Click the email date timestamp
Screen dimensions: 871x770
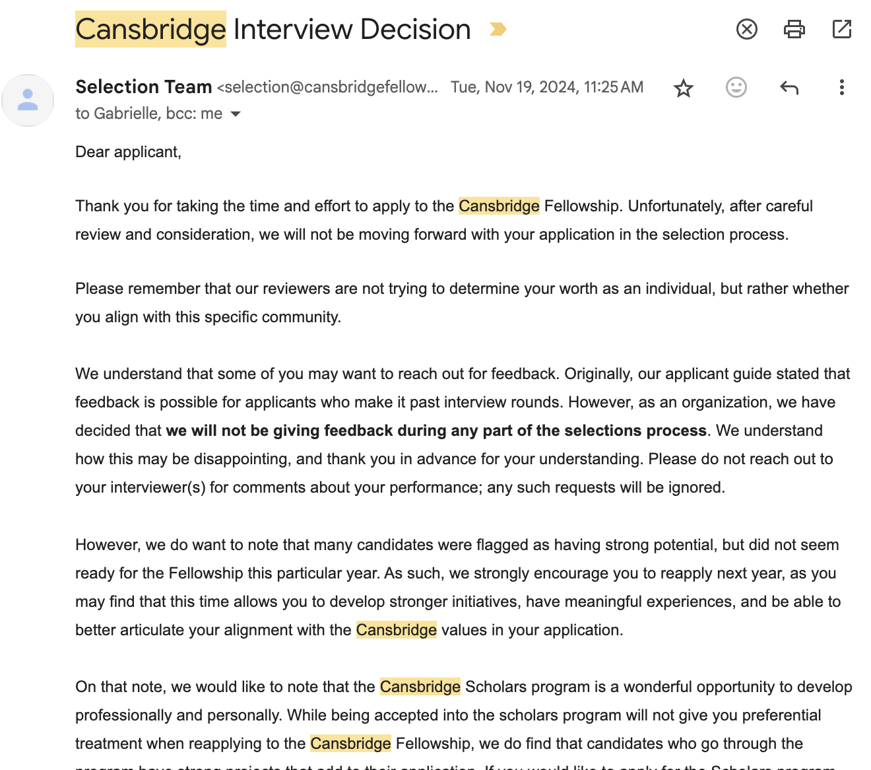click(546, 87)
